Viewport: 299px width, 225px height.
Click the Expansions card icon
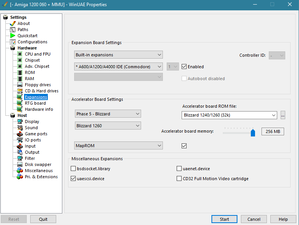(20, 97)
